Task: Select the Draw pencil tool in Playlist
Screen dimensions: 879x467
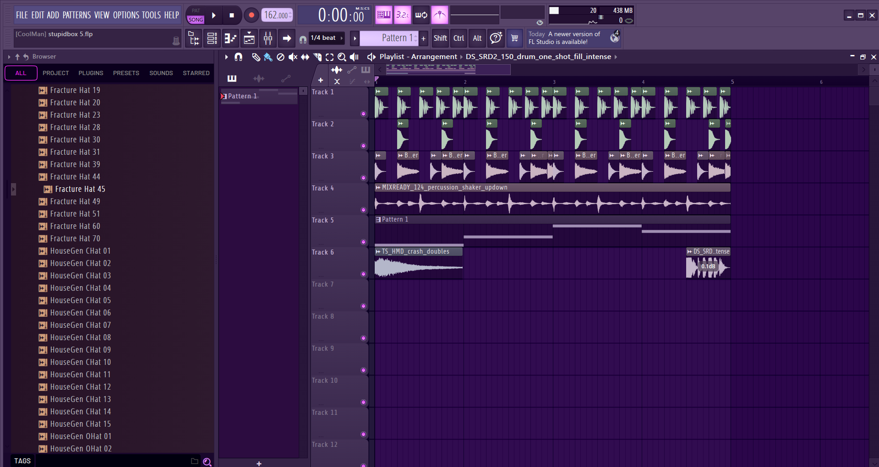Action: tap(256, 57)
